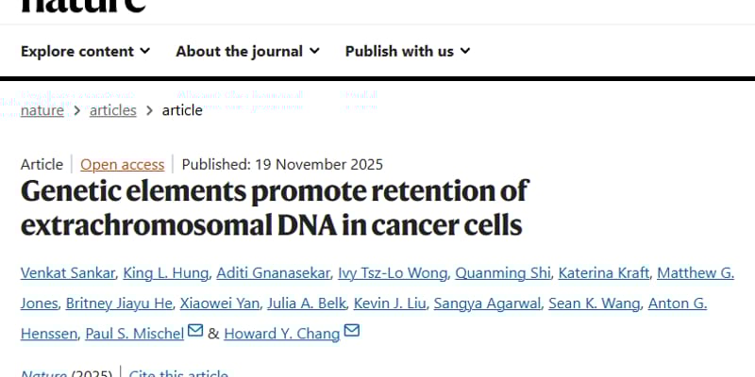This screenshot has height=377, width=755.
Task: Click the envelope icon beside Paul S. Mischel
Action: pyautogui.click(x=195, y=332)
